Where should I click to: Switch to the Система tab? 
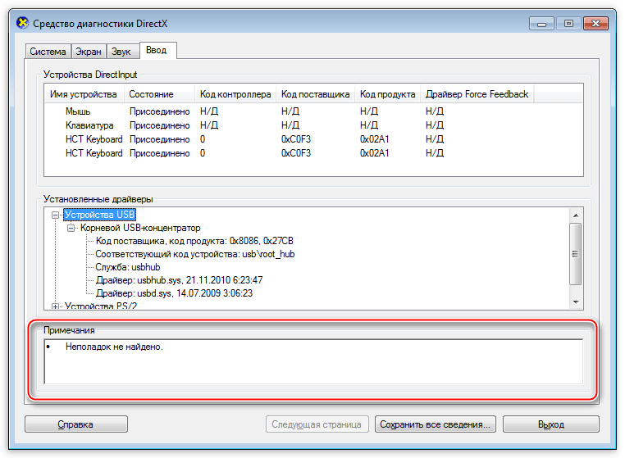tap(48, 52)
